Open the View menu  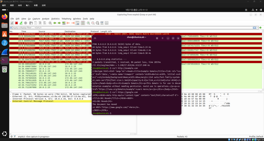[23, 19]
